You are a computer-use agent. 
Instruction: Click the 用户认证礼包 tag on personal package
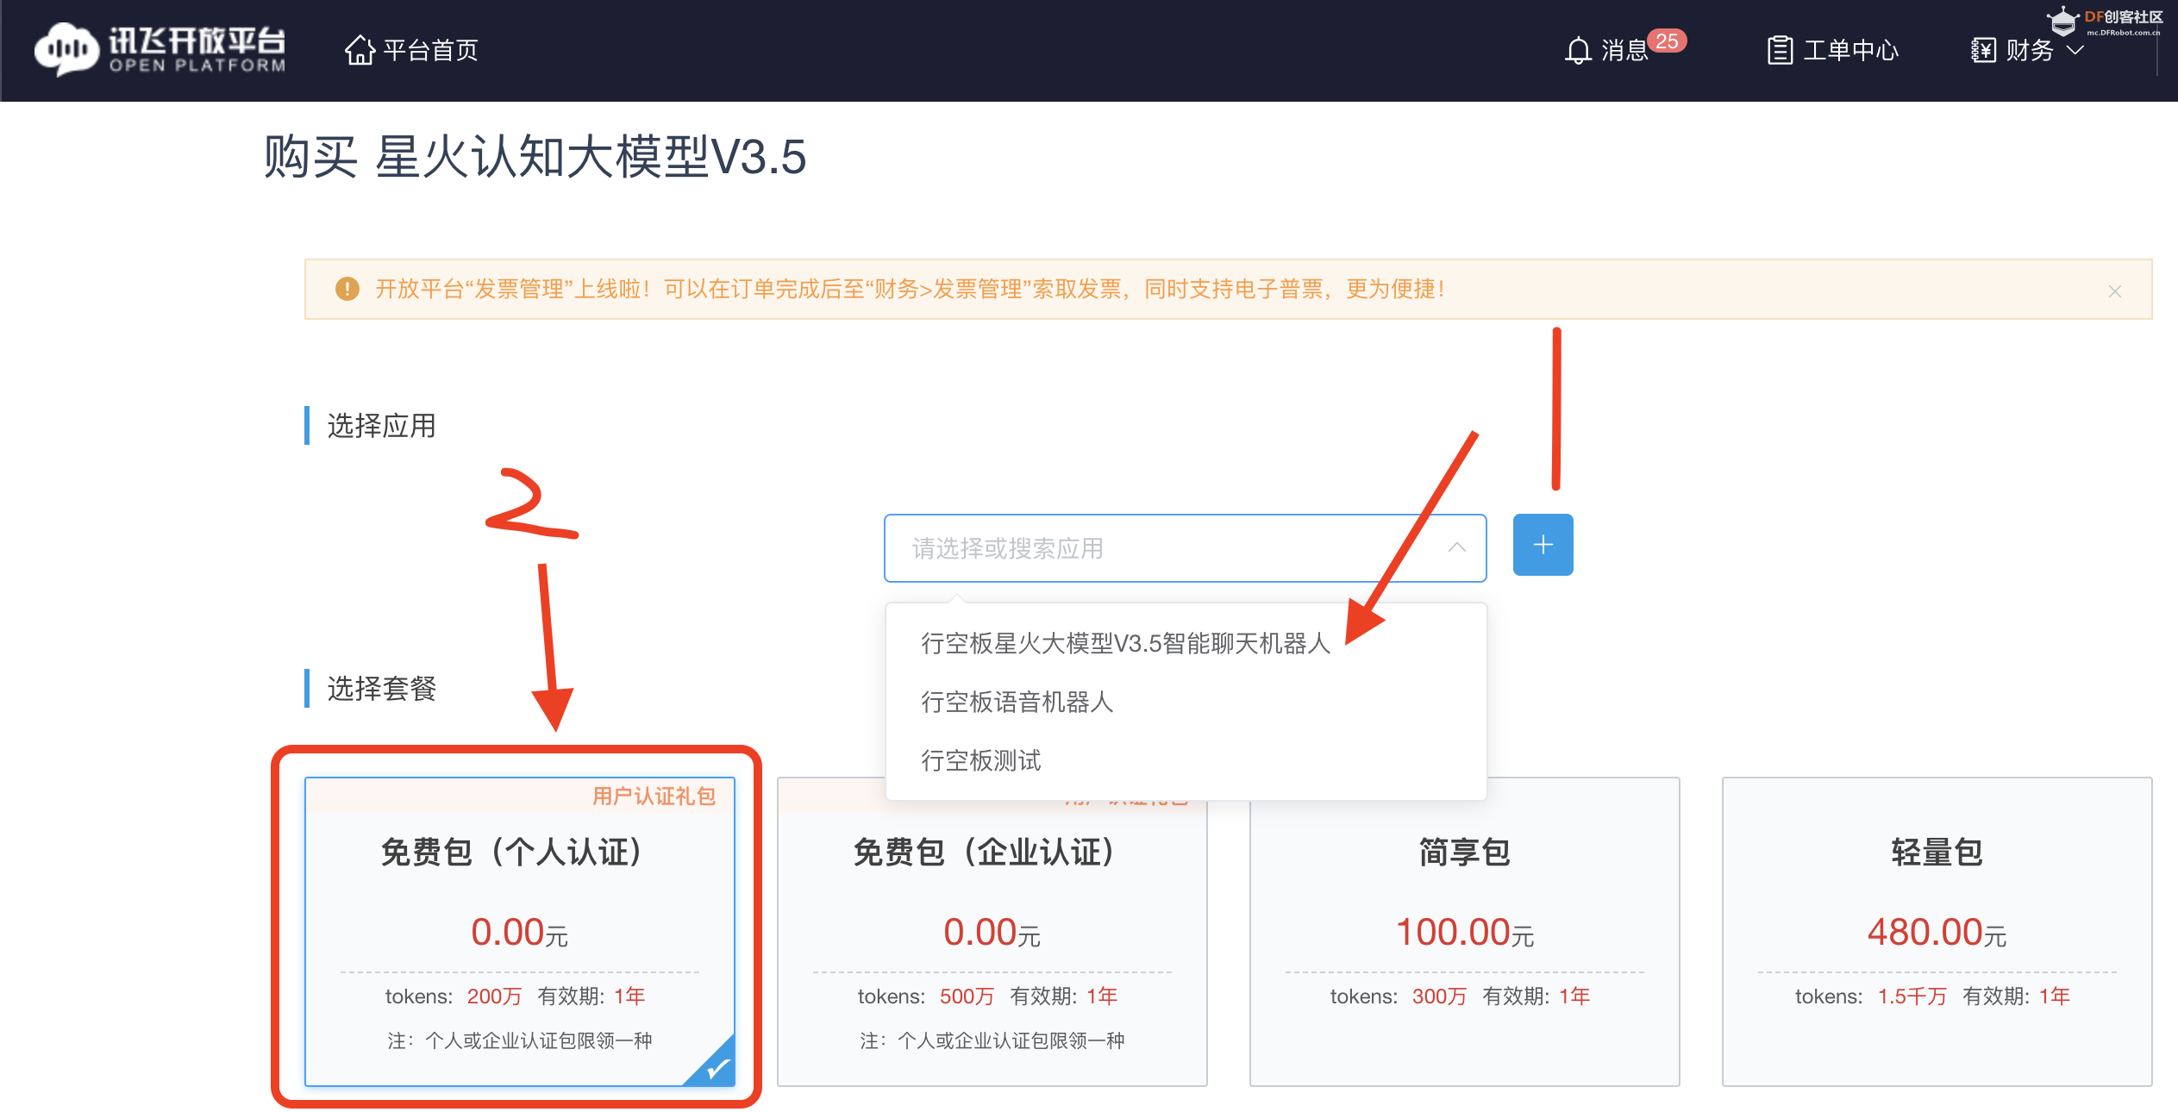[654, 796]
